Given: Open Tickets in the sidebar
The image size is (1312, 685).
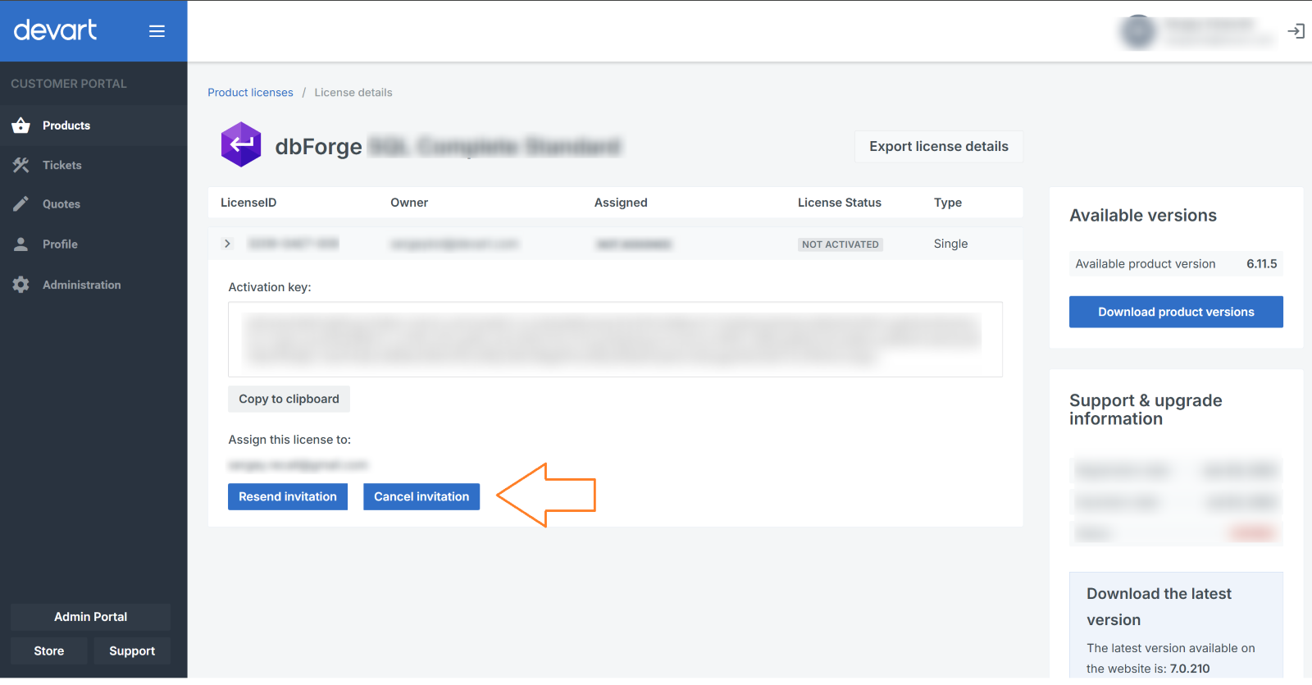Looking at the screenshot, I should pyautogui.click(x=93, y=165).
